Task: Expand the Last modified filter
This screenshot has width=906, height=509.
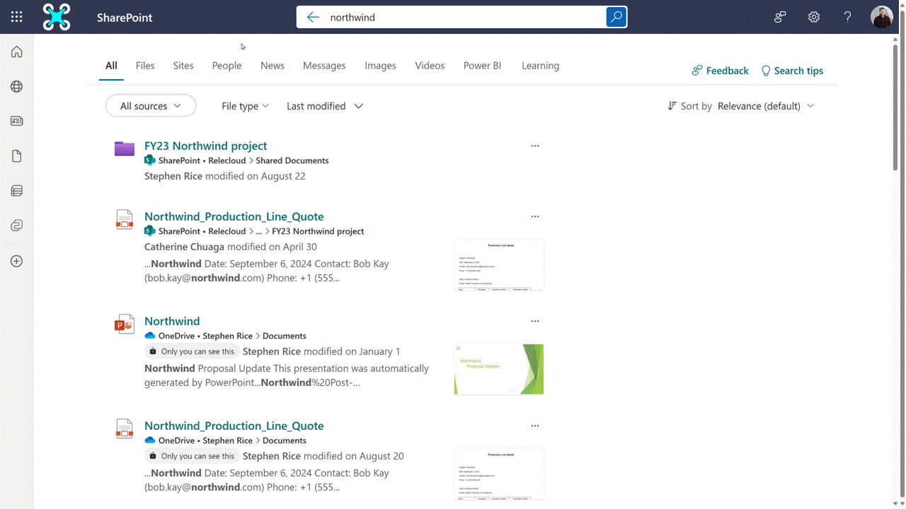Action: click(325, 106)
